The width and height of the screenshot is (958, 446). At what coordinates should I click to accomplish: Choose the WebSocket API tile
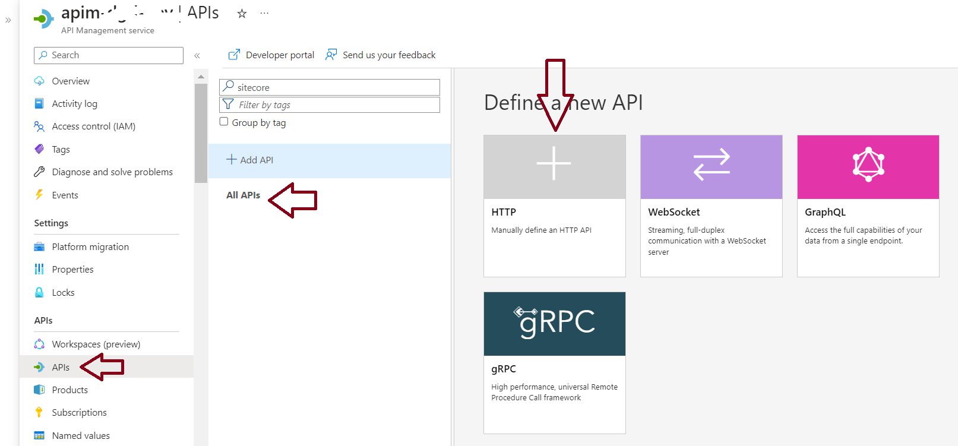pos(712,206)
